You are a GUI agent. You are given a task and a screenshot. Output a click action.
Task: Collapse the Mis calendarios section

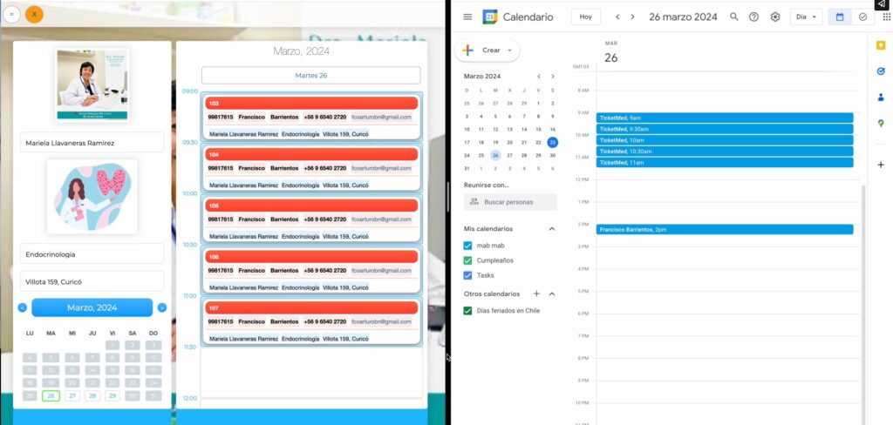(x=551, y=229)
